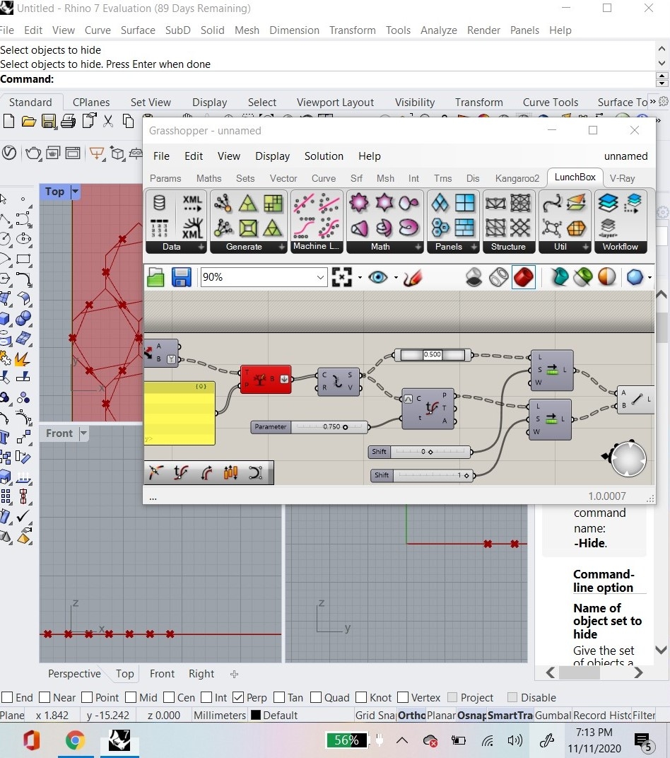670x758 pixels.
Task: Click the 0.500 slider on the canvas
Action: coord(433,355)
